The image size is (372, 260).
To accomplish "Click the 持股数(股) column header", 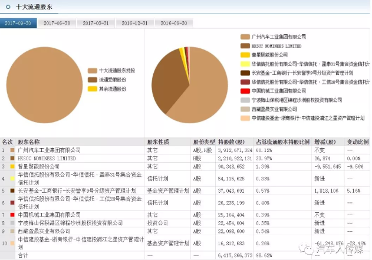I will point(232,142).
